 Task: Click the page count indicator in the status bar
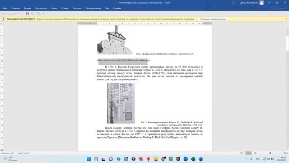click(x=8, y=153)
